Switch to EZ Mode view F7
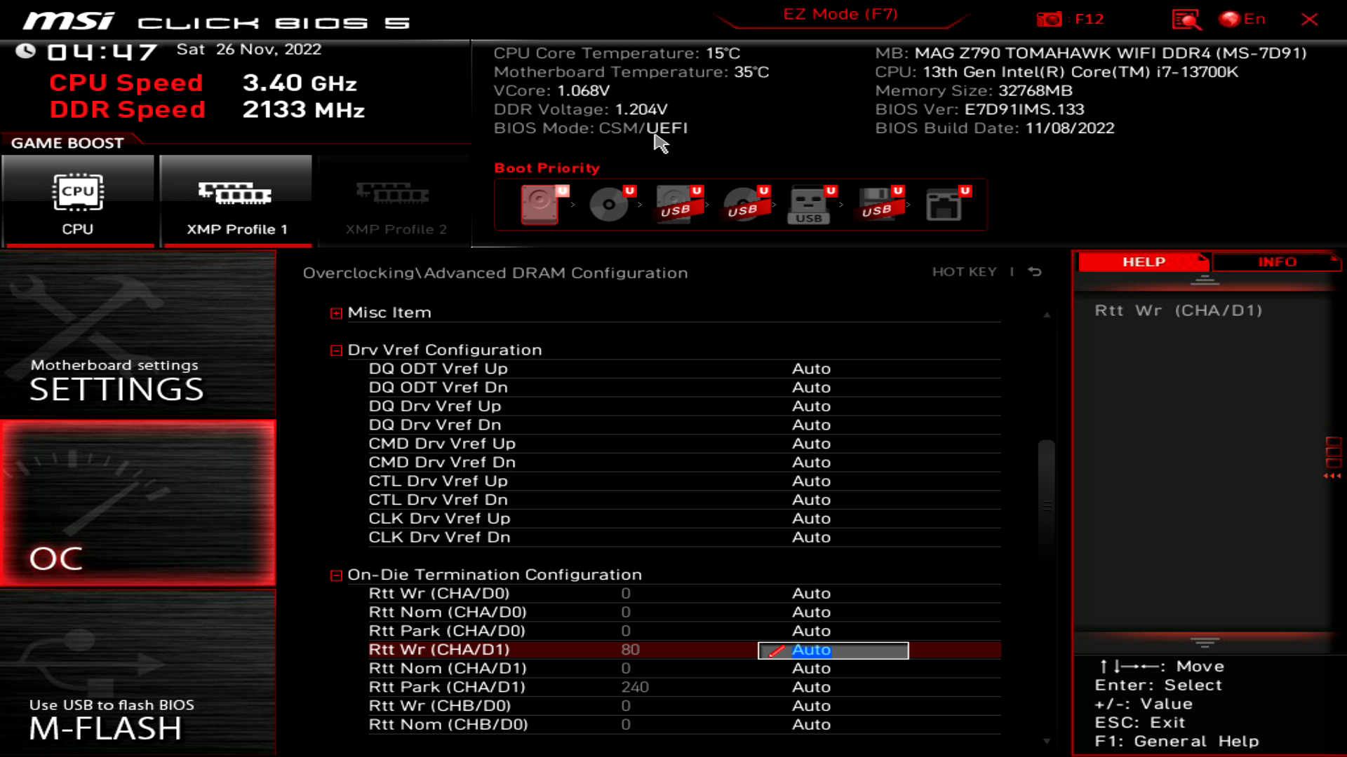This screenshot has width=1347, height=757. click(840, 14)
